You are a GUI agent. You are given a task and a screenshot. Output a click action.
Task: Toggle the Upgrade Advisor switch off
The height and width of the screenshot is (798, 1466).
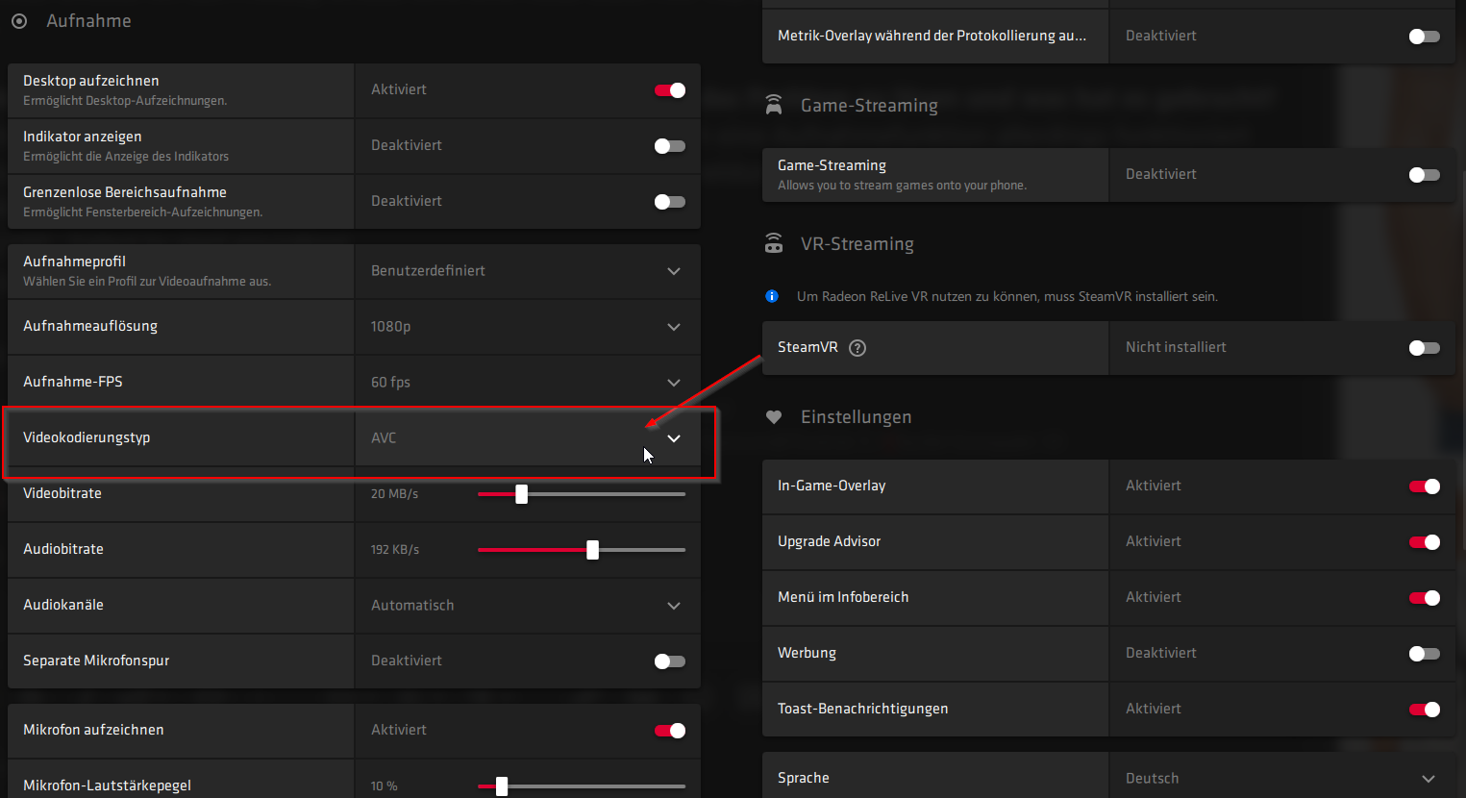click(x=1424, y=542)
